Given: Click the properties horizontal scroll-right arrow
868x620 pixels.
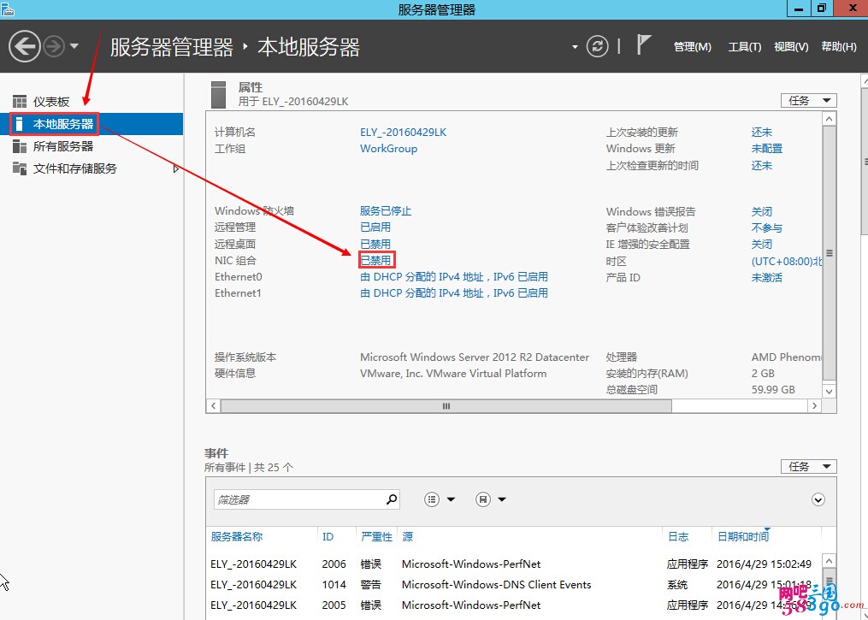Looking at the screenshot, I should point(814,405).
